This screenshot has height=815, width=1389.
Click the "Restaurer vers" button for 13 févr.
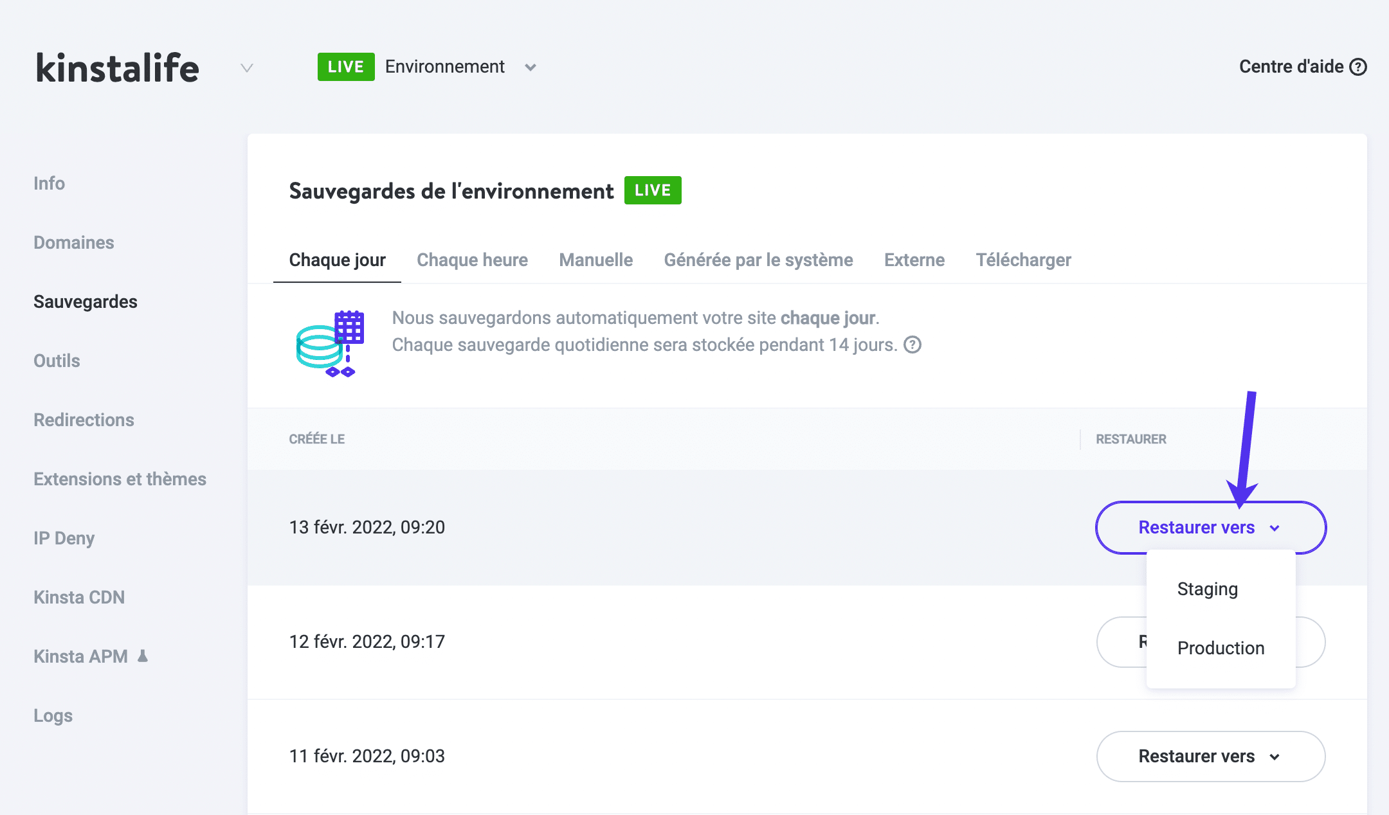(x=1210, y=527)
